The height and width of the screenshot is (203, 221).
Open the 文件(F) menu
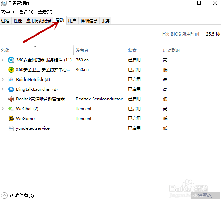tap(7, 12)
